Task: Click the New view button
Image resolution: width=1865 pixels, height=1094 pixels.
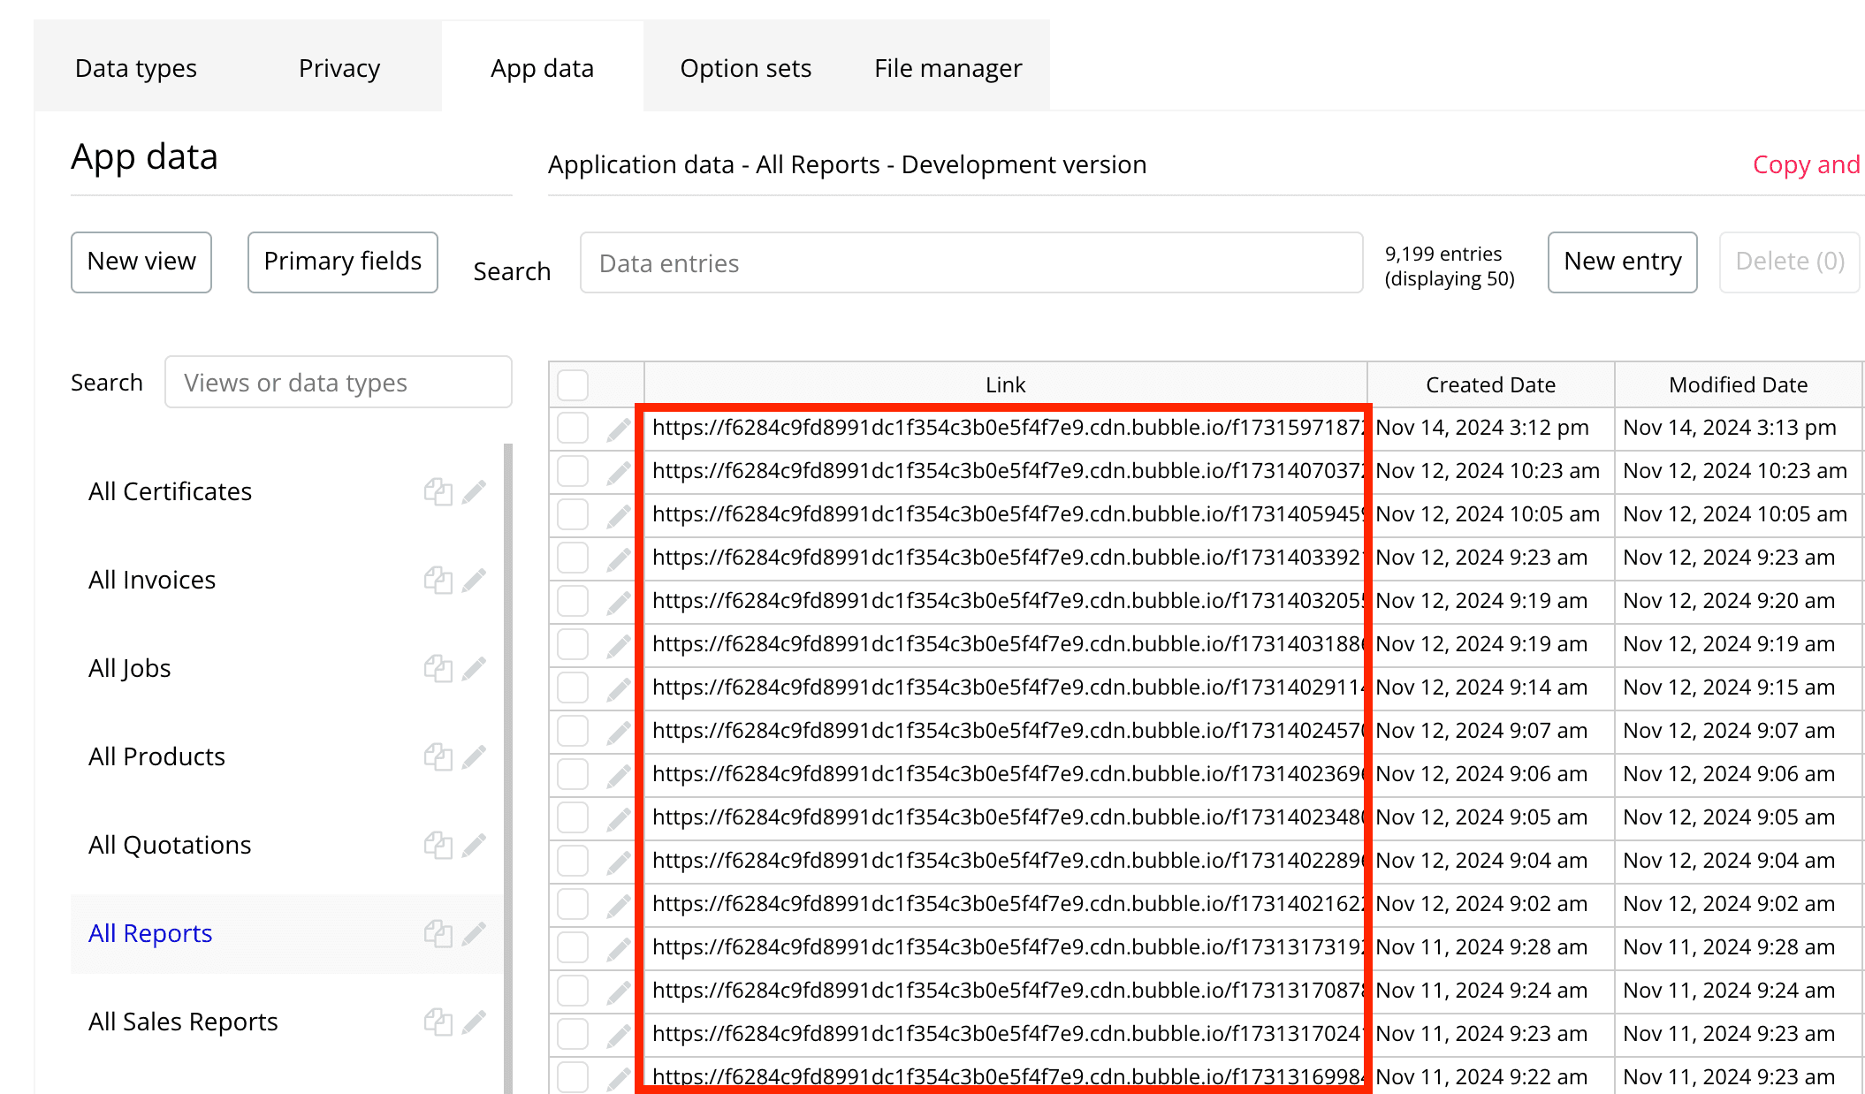Action: (141, 262)
